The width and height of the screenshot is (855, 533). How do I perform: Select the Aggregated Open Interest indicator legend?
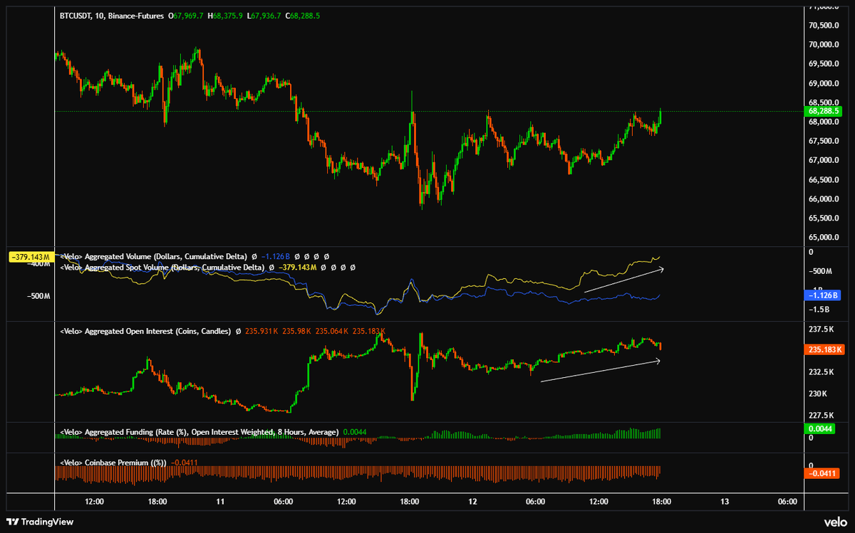(x=147, y=331)
